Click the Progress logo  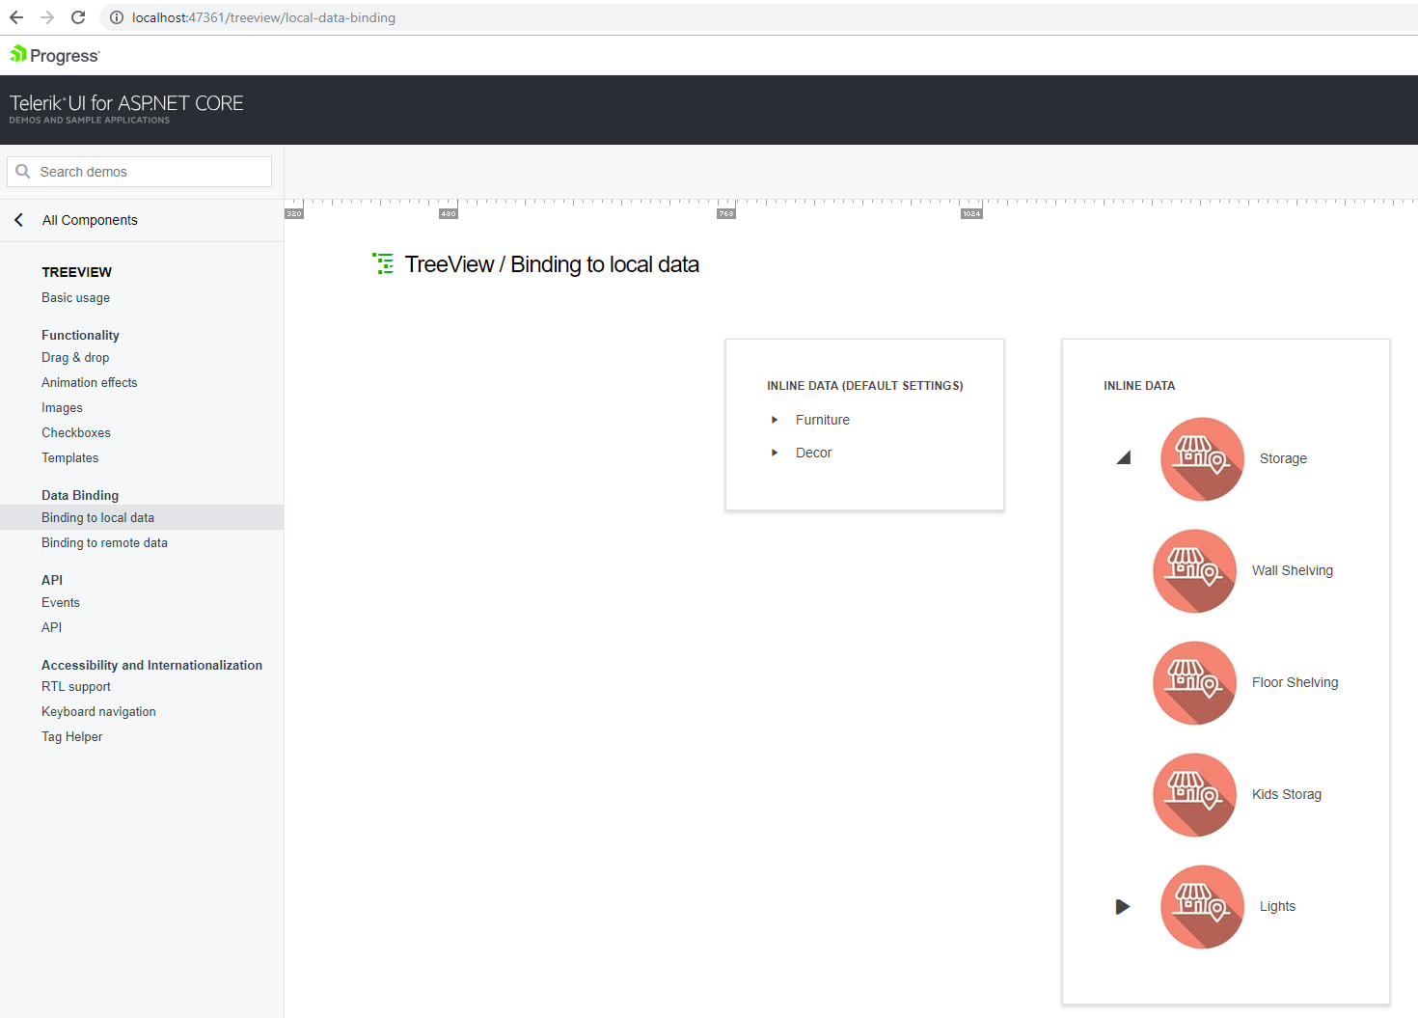(x=55, y=55)
